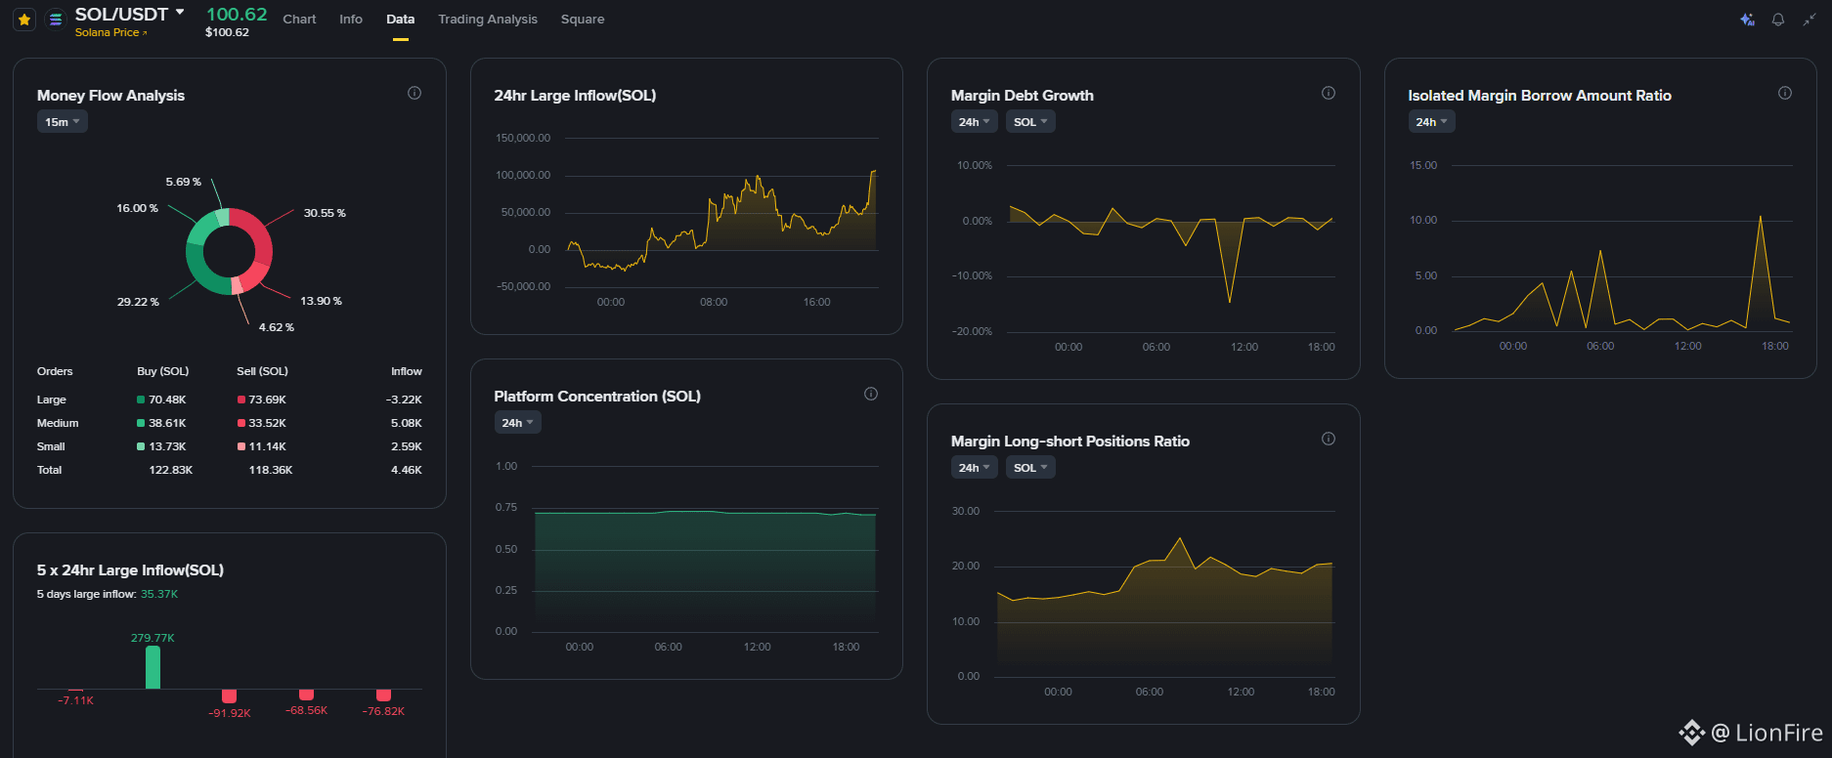This screenshot has height=758, width=1832.
Task: Open notifications bell icon
Action: 1778,20
